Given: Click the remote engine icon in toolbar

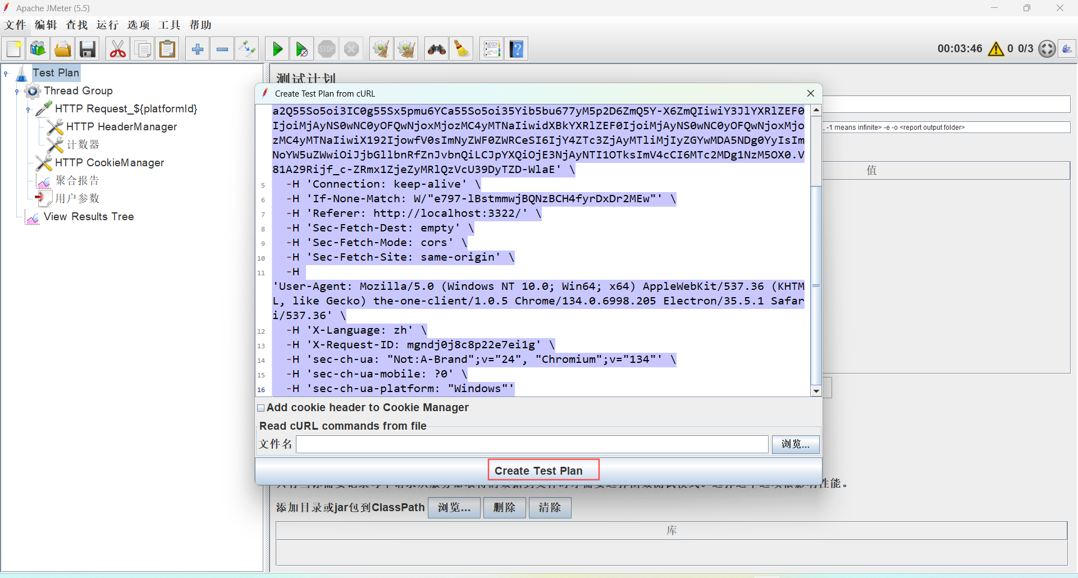Looking at the screenshot, I should pyautogui.click(x=1067, y=49).
